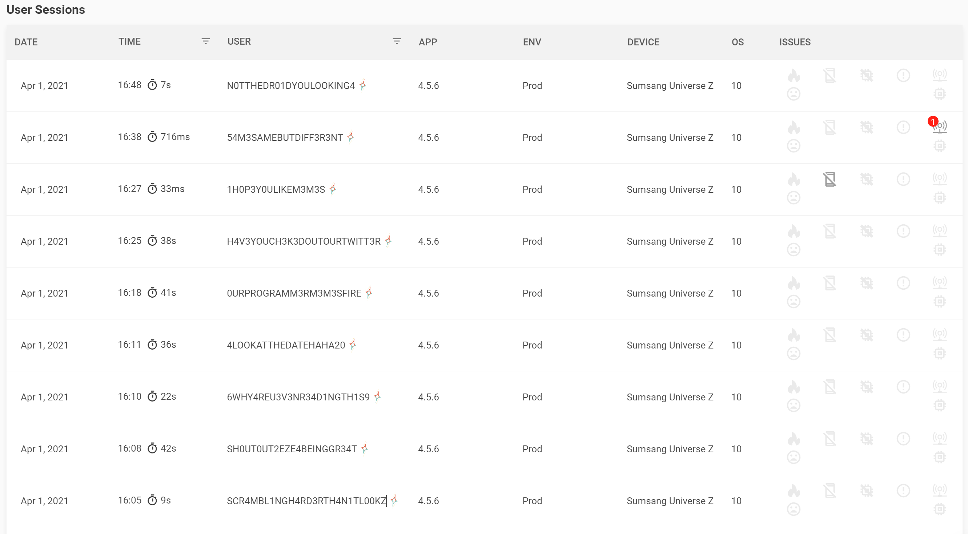The image size is (968, 534).
Task: Click the APP column header
Action: pyautogui.click(x=427, y=42)
